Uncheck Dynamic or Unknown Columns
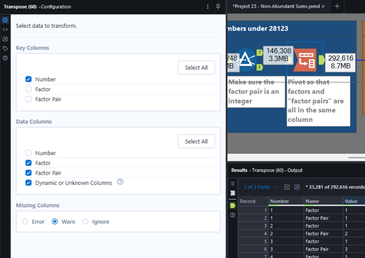The image size is (365, 258). [28, 183]
